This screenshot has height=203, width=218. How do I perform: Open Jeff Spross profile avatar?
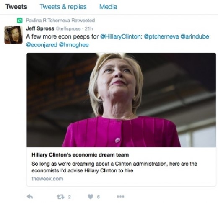(13, 35)
